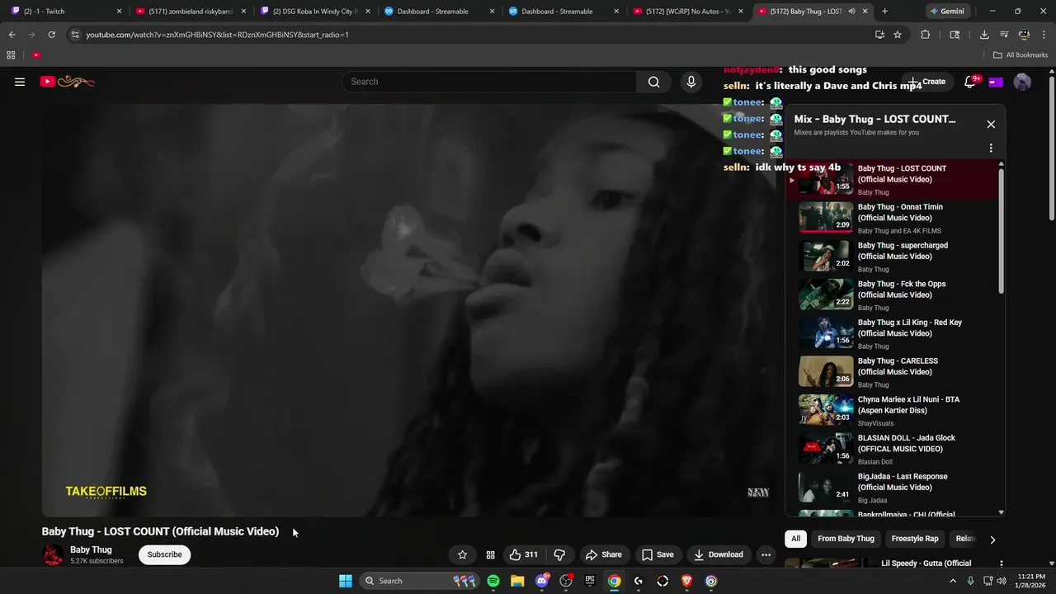
Task: Like the video with 311 likes
Action: (x=524, y=554)
